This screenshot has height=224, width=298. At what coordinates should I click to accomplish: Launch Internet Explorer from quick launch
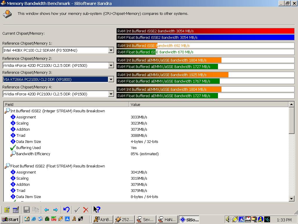click(x=34, y=219)
